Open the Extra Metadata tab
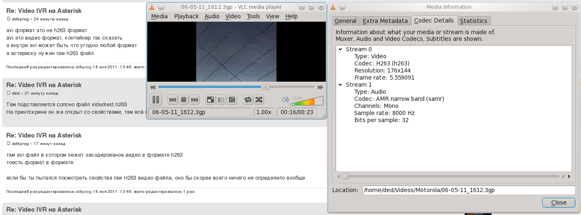Screen dimensions: 581x215 click(385, 21)
